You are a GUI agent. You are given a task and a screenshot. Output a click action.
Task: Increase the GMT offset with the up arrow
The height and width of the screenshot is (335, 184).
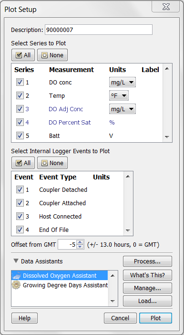[80, 242]
